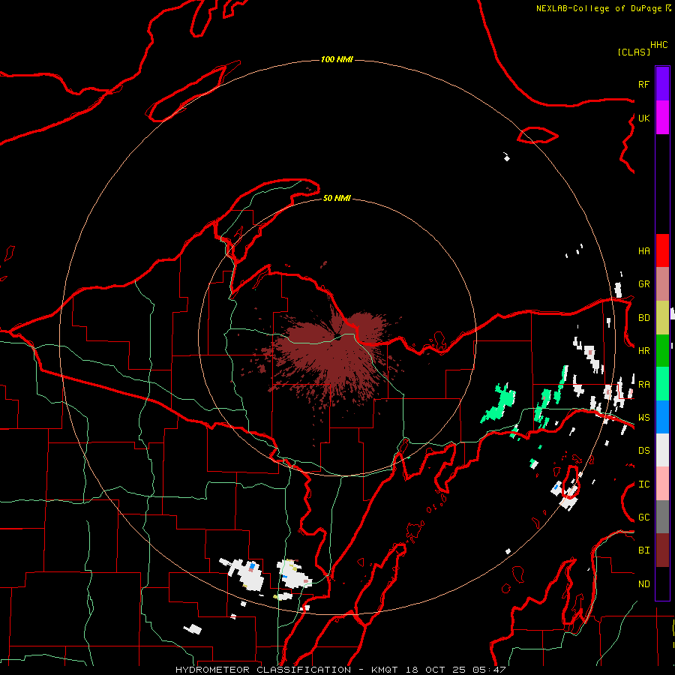Click the UK legend label
The height and width of the screenshot is (675, 675).
point(643,118)
